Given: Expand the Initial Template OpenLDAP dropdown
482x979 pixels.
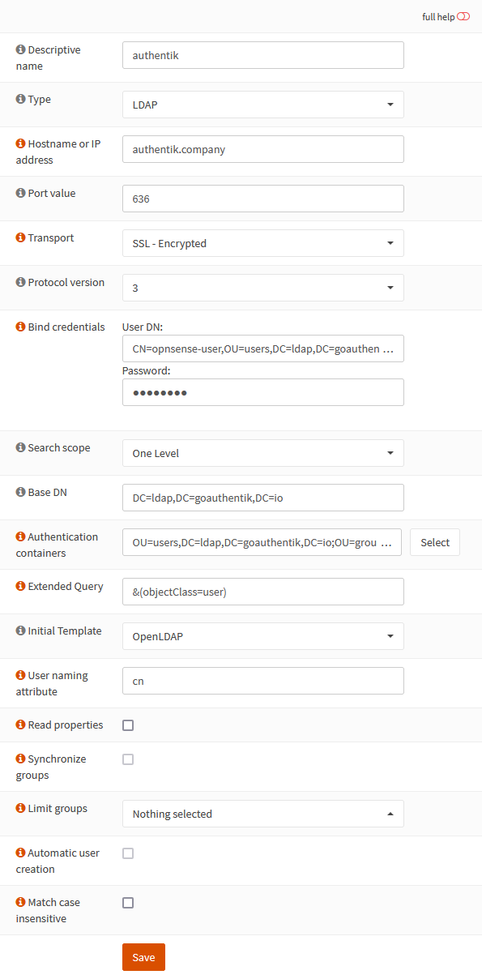Looking at the screenshot, I should (263, 636).
